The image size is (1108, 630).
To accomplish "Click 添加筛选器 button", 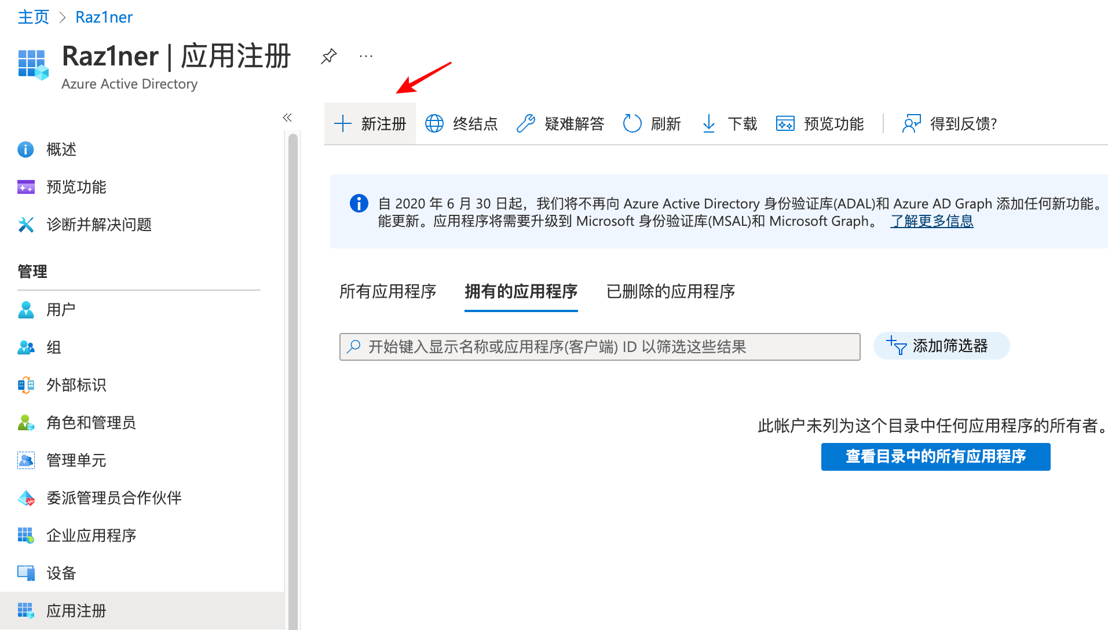I will coord(941,346).
